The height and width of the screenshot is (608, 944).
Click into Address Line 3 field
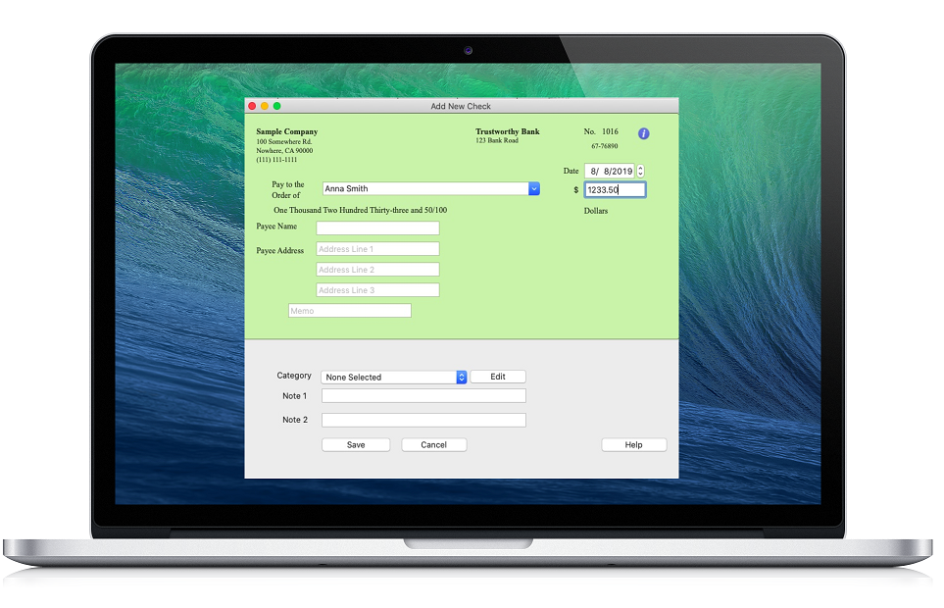pyautogui.click(x=377, y=290)
